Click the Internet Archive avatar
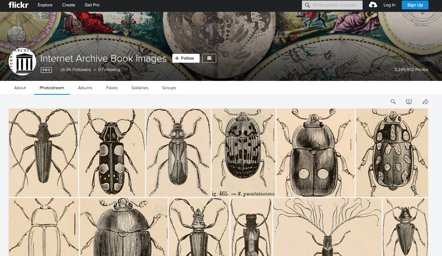 click(x=22, y=62)
